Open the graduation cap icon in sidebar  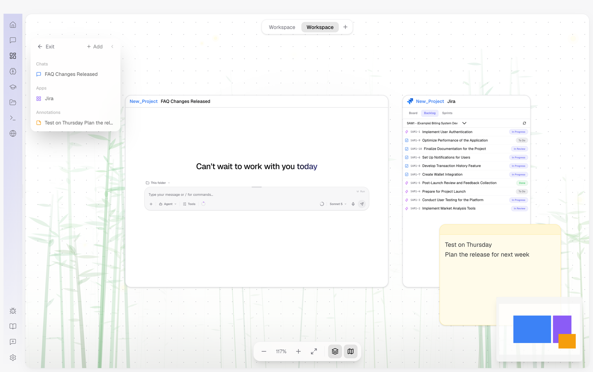click(13, 87)
